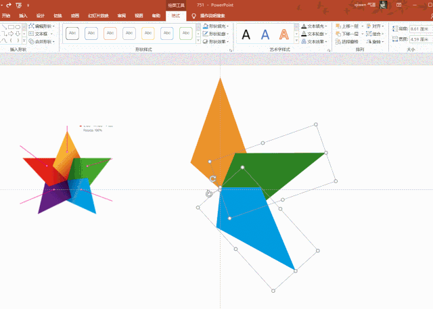433x309 pixels.
Task: Open the 形状样式 group dialog launcher
Action: (x=230, y=50)
